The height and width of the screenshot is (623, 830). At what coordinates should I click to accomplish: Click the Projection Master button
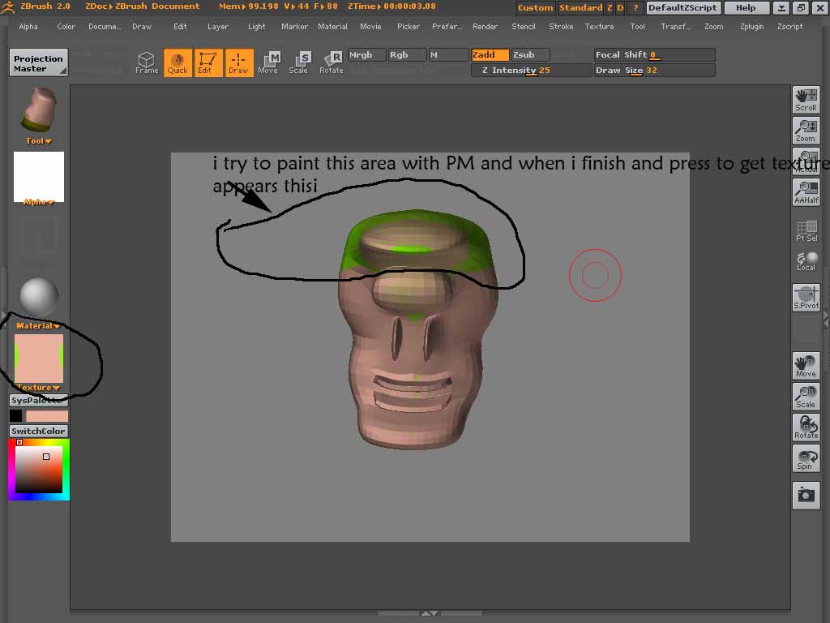(x=38, y=62)
